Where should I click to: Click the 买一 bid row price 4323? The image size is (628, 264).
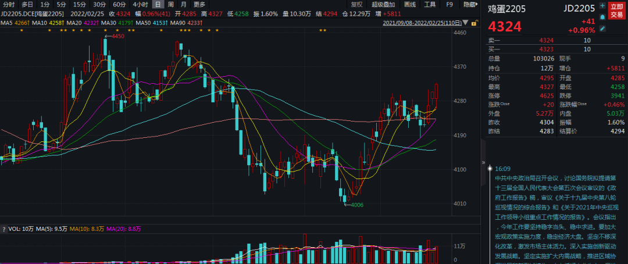click(x=546, y=49)
